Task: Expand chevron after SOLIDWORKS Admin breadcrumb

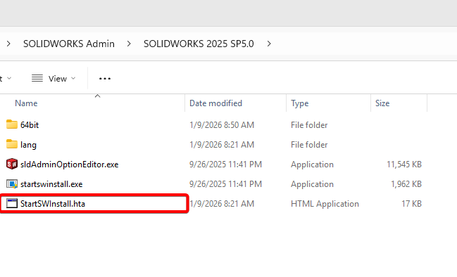Action: pos(129,44)
